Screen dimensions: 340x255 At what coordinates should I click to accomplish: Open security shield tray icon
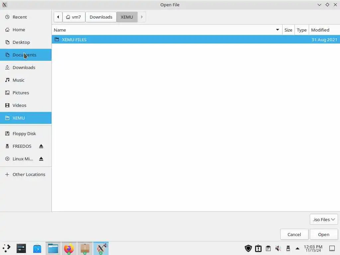(248, 248)
